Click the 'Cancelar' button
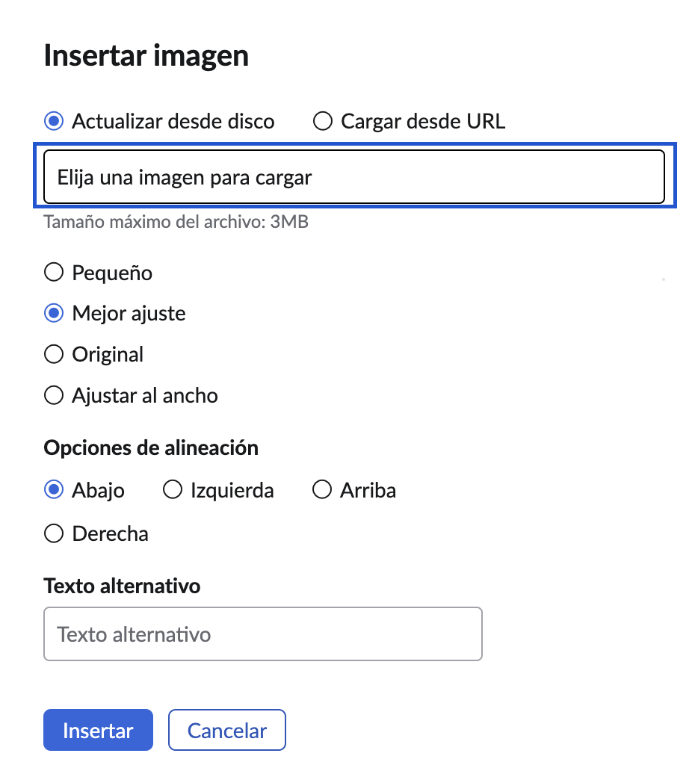 click(227, 730)
